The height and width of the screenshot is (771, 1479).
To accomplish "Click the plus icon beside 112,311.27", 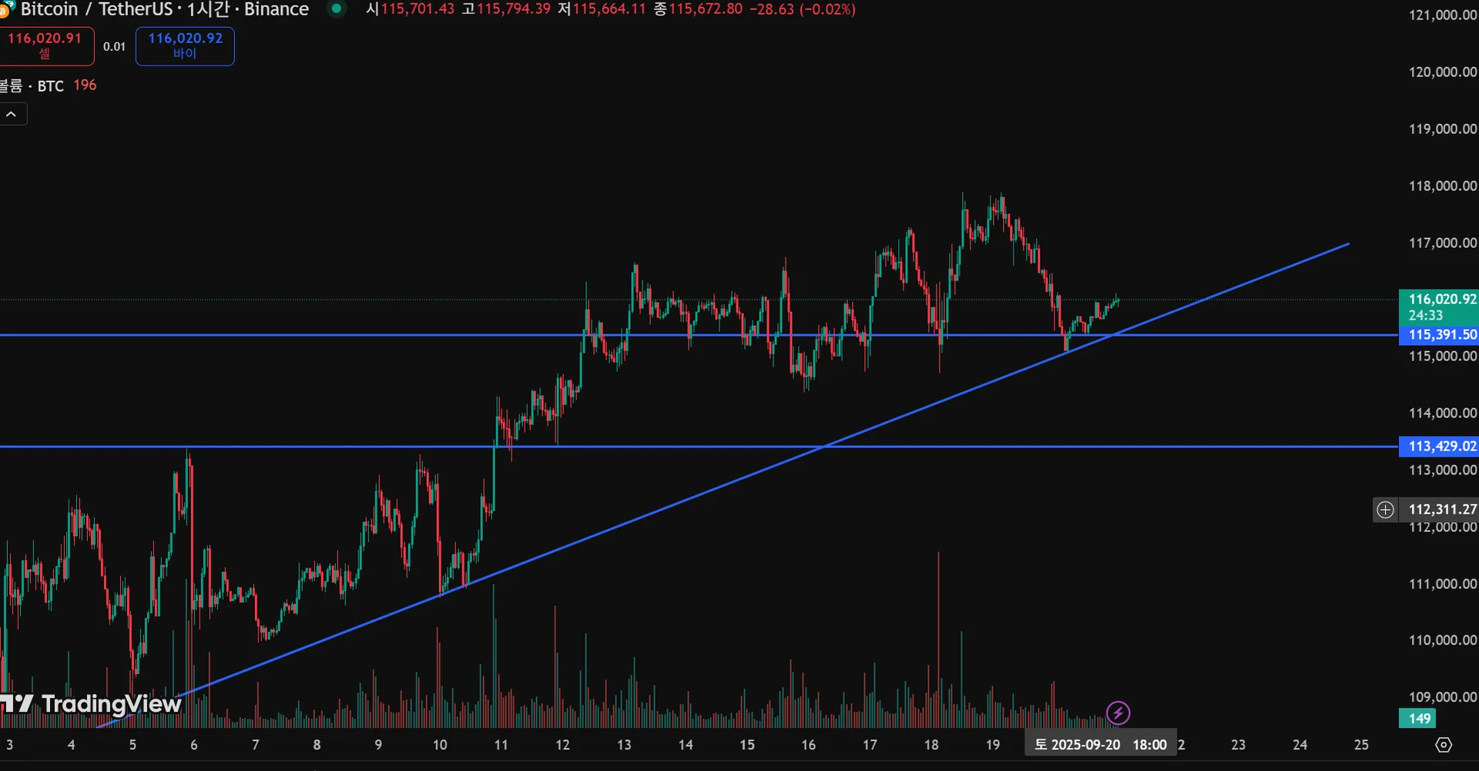I will pos(1385,509).
